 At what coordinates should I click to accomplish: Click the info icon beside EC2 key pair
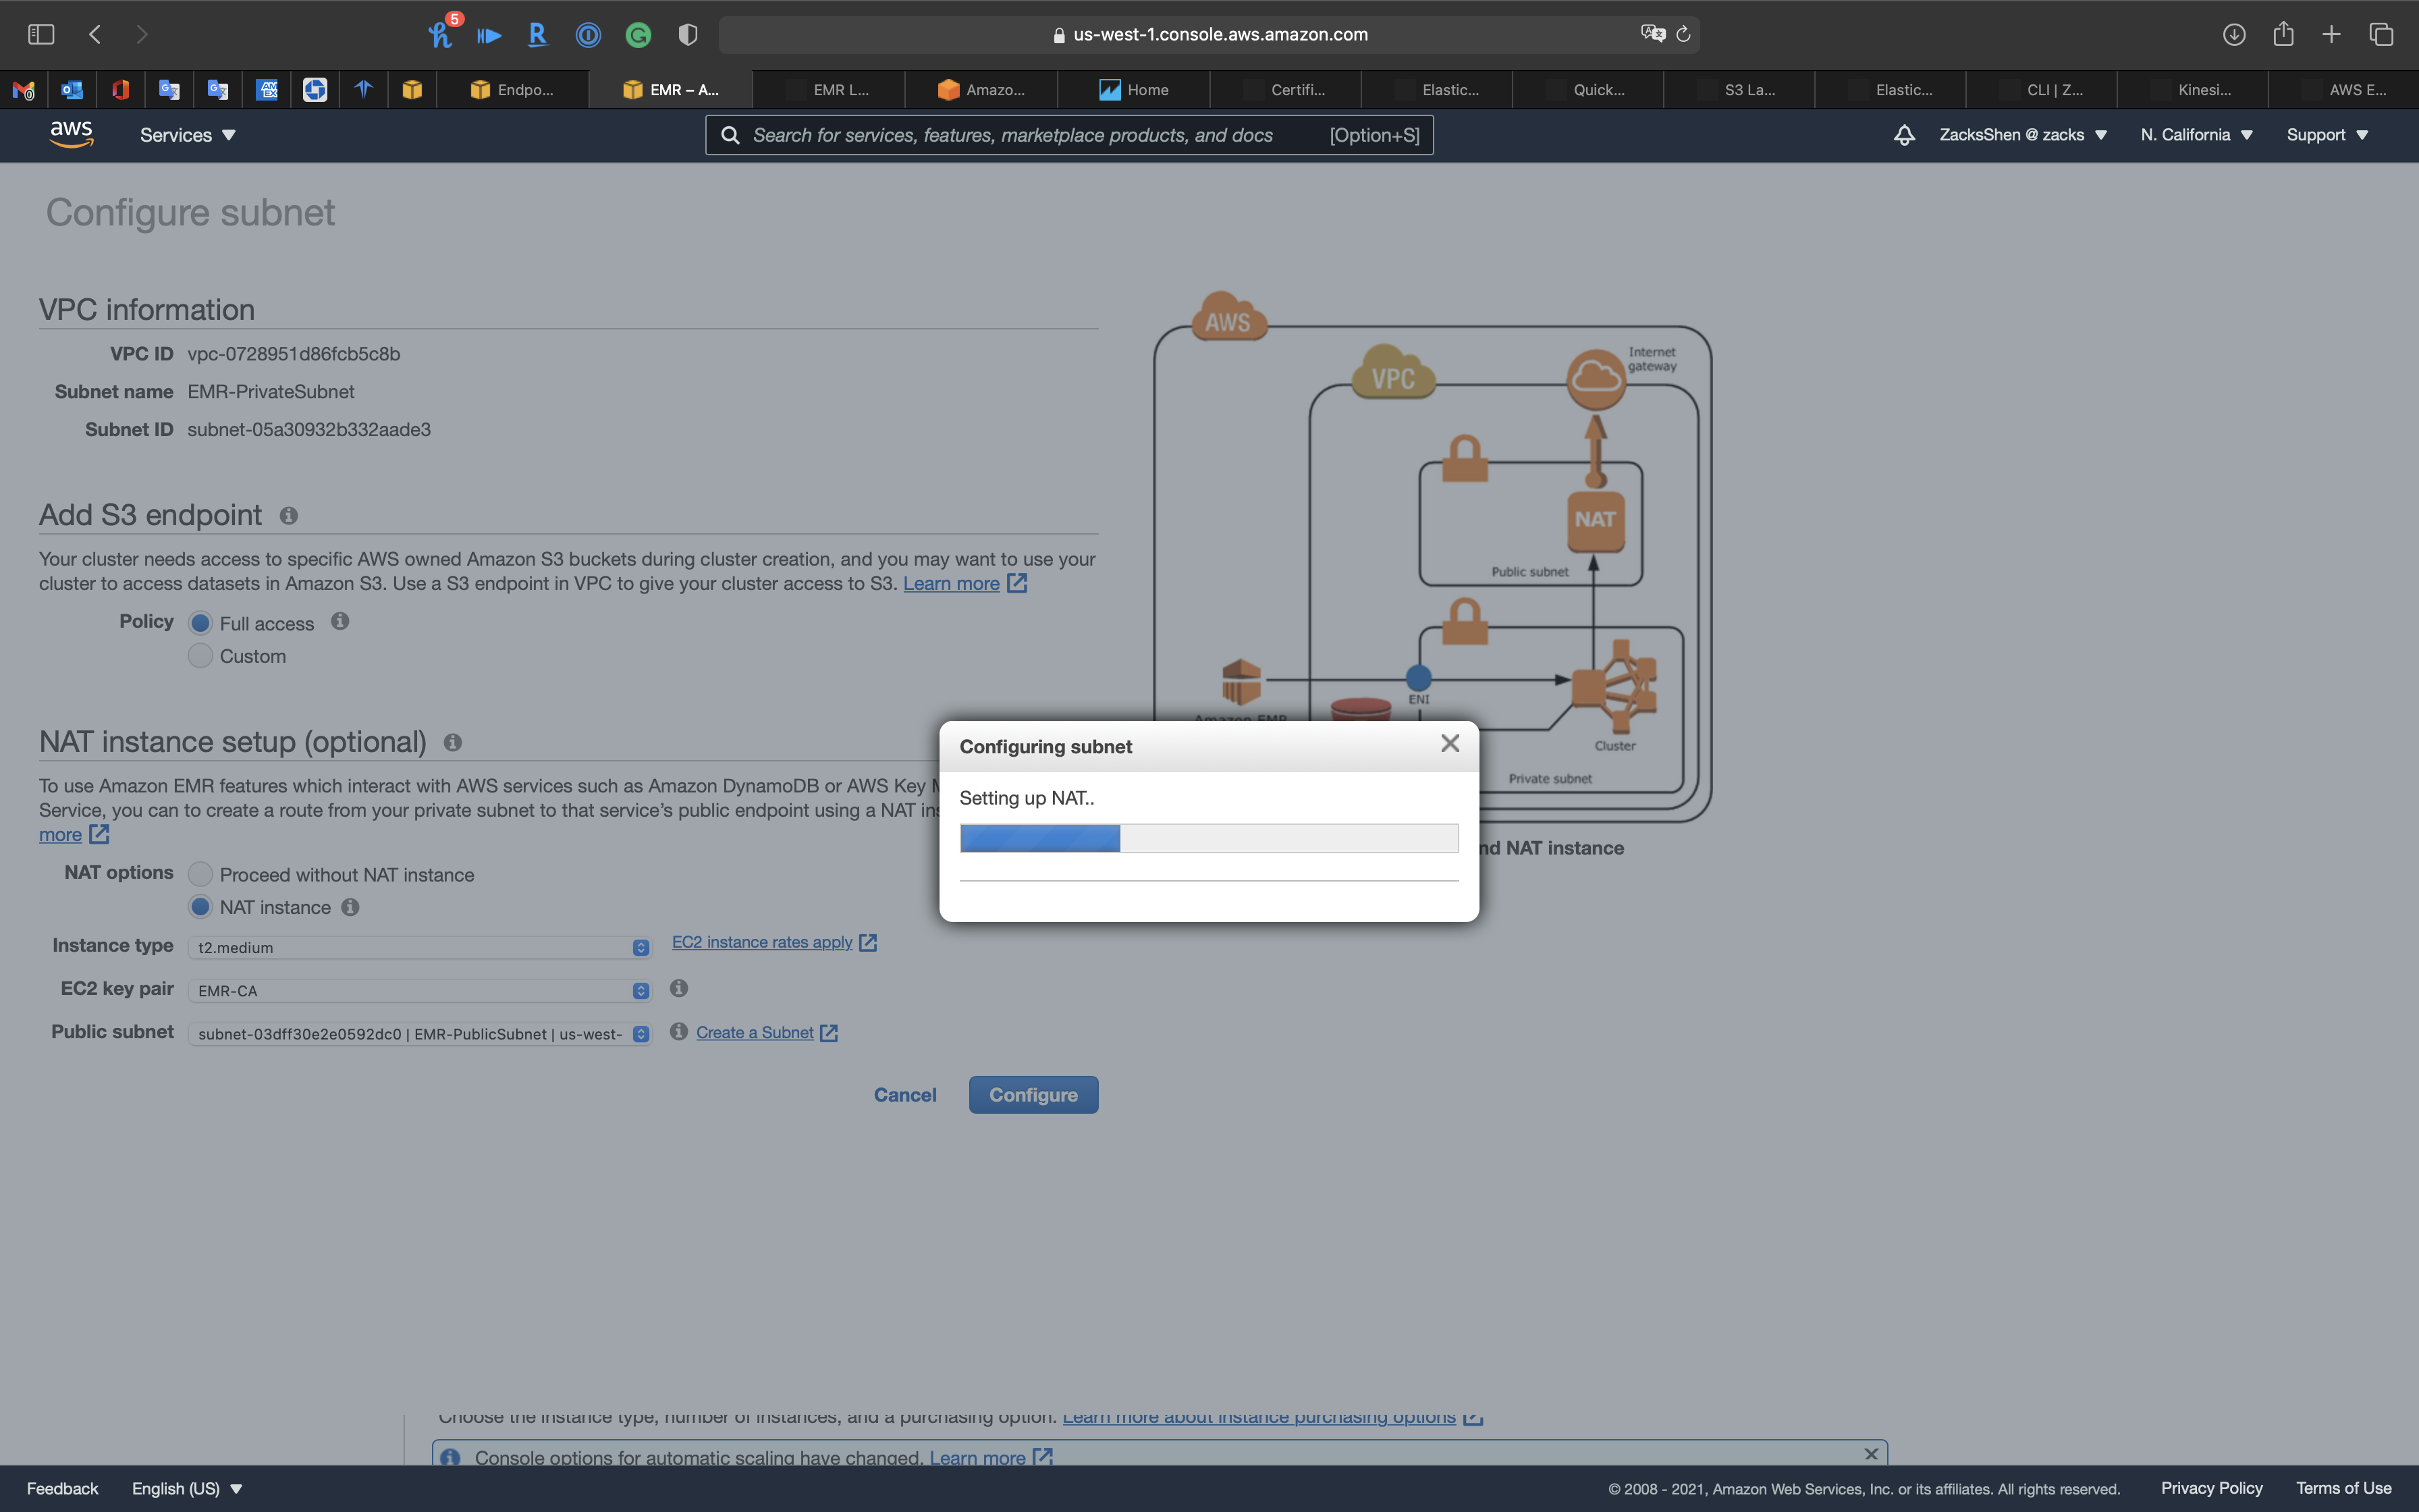pyautogui.click(x=679, y=988)
